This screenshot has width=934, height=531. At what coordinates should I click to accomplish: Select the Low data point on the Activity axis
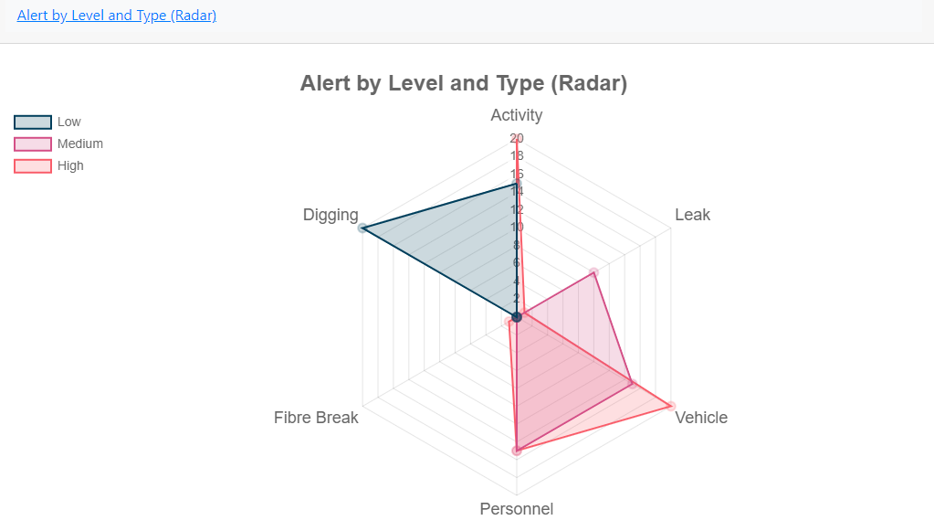[517, 184]
